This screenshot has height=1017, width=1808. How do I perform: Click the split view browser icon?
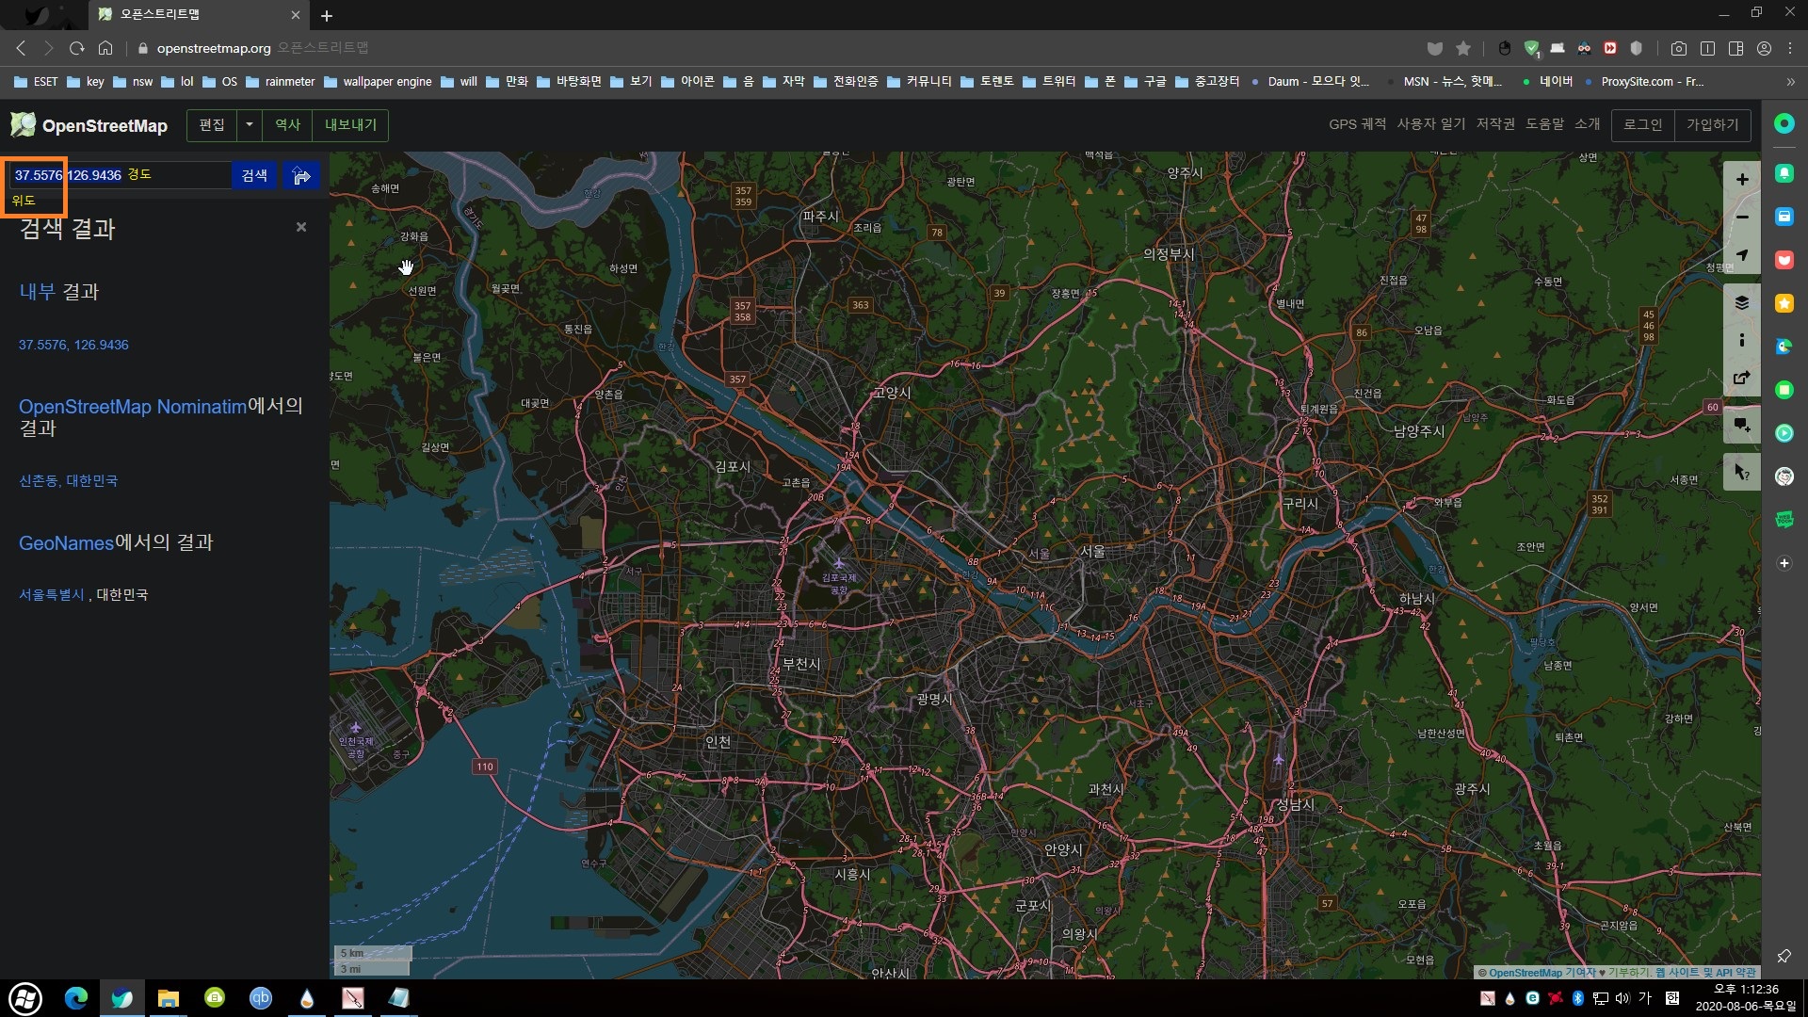coord(1707,48)
